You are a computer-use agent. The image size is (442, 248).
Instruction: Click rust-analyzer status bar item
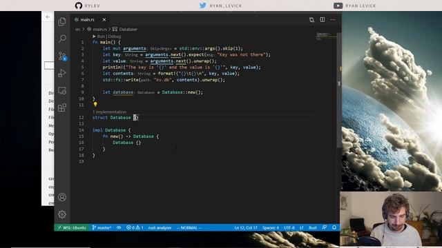160,228
